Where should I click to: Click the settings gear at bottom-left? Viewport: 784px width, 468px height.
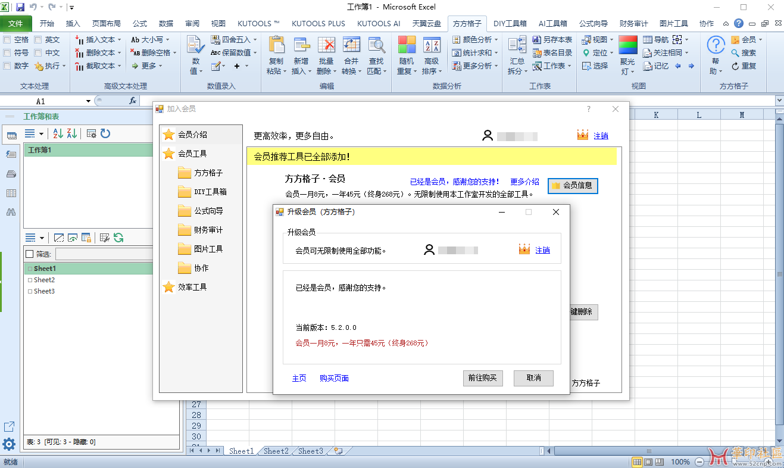[x=9, y=444]
